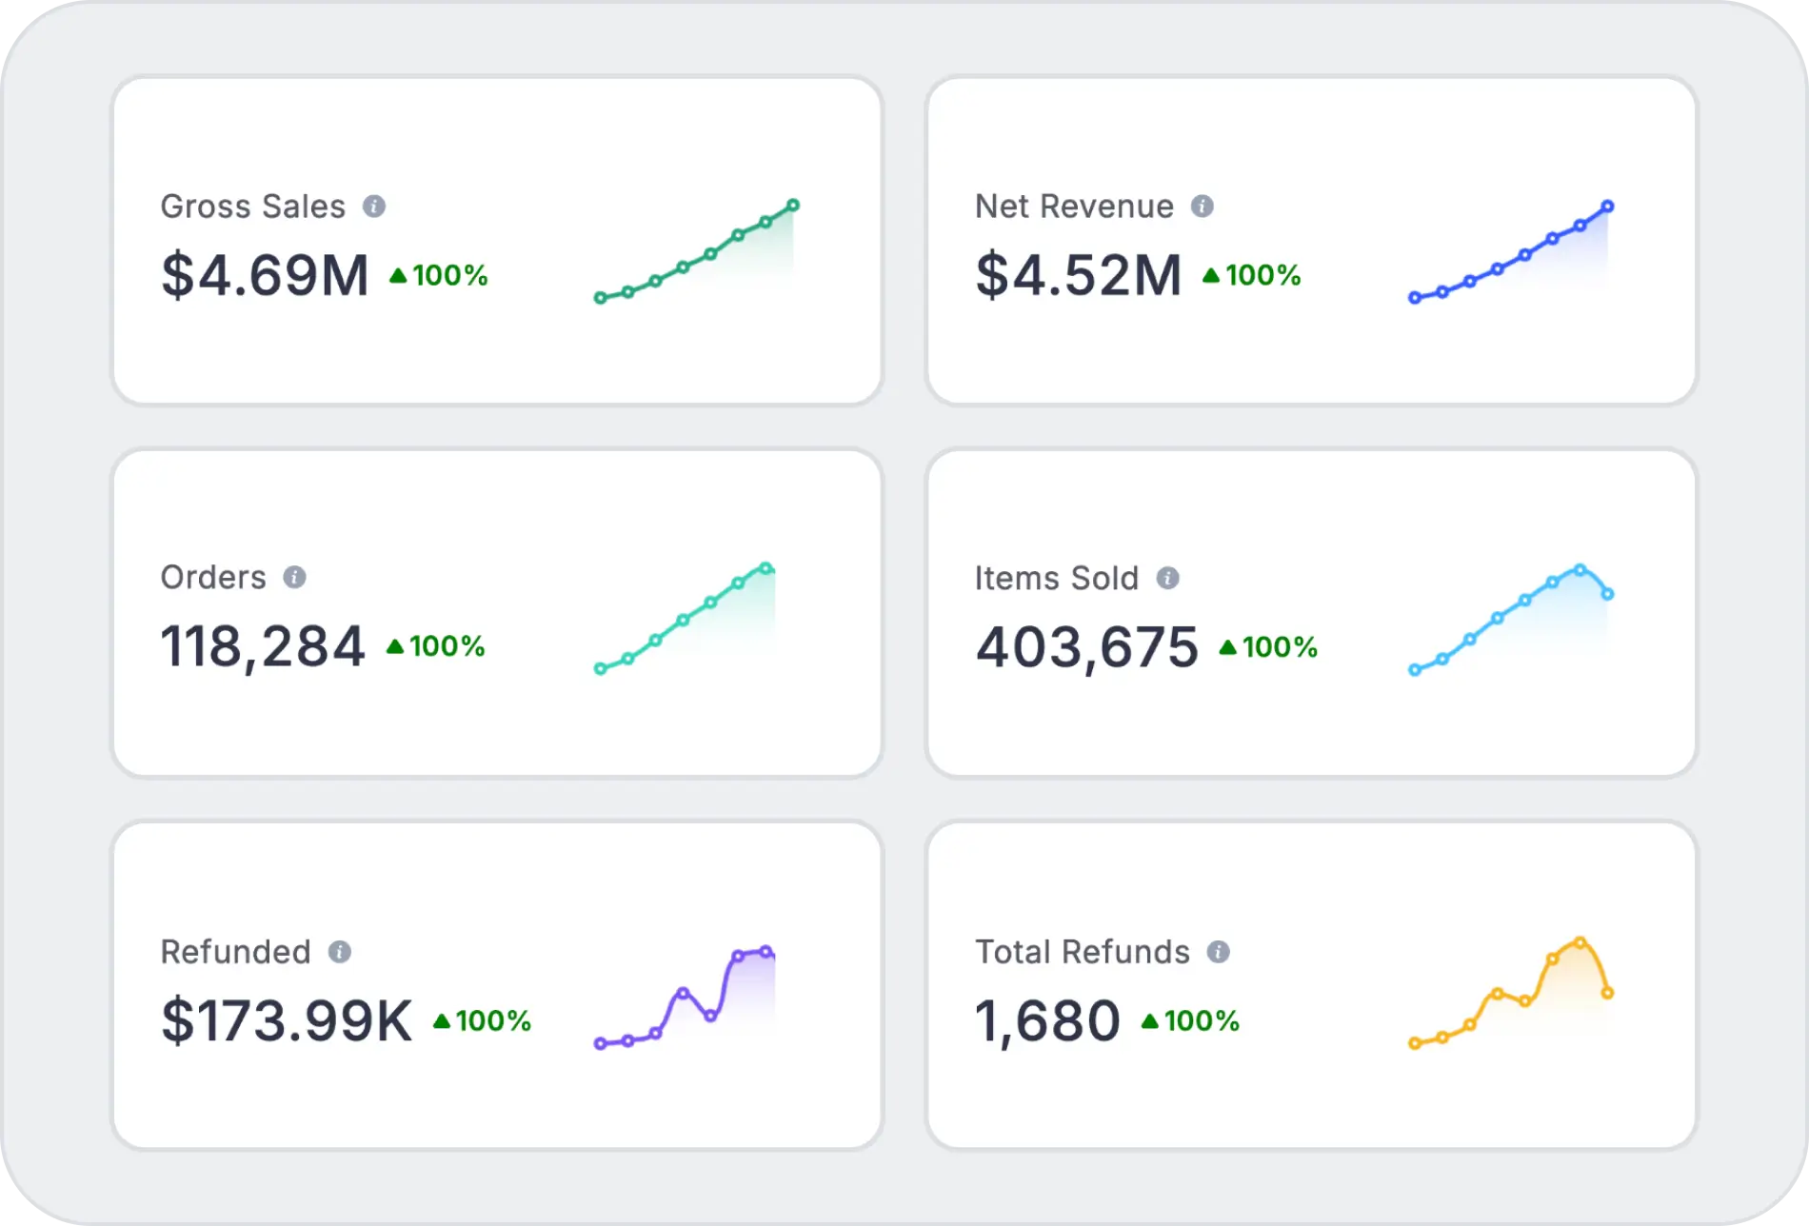The width and height of the screenshot is (1809, 1226).
Task: Open the Orders info tooltip icon
Action: coord(295,577)
